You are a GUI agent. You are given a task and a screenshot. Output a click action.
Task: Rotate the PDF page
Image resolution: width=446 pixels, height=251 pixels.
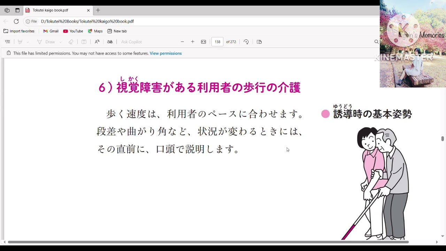click(x=246, y=42)
